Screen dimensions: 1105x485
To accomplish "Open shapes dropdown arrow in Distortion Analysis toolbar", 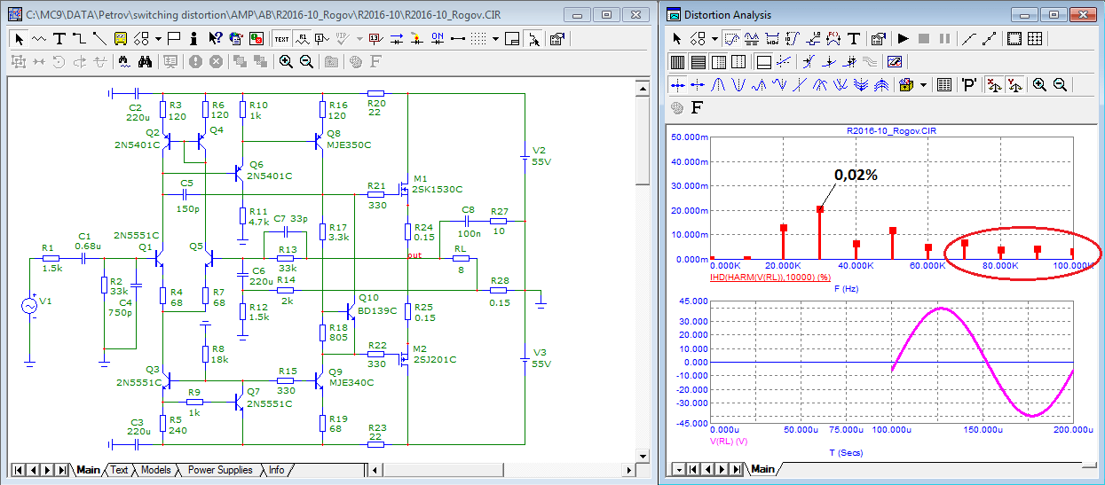I will (x=714, y=39).
